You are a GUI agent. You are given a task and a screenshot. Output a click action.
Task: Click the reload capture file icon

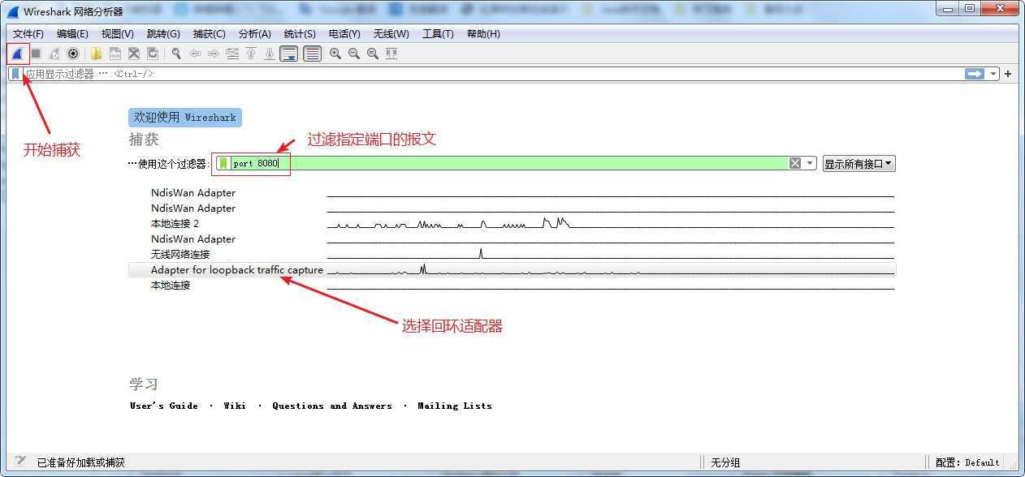(153, 54)
